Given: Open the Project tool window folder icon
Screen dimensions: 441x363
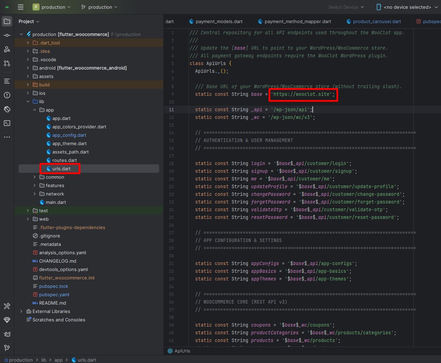Looking at the screenshot, I should click(7, 21).
